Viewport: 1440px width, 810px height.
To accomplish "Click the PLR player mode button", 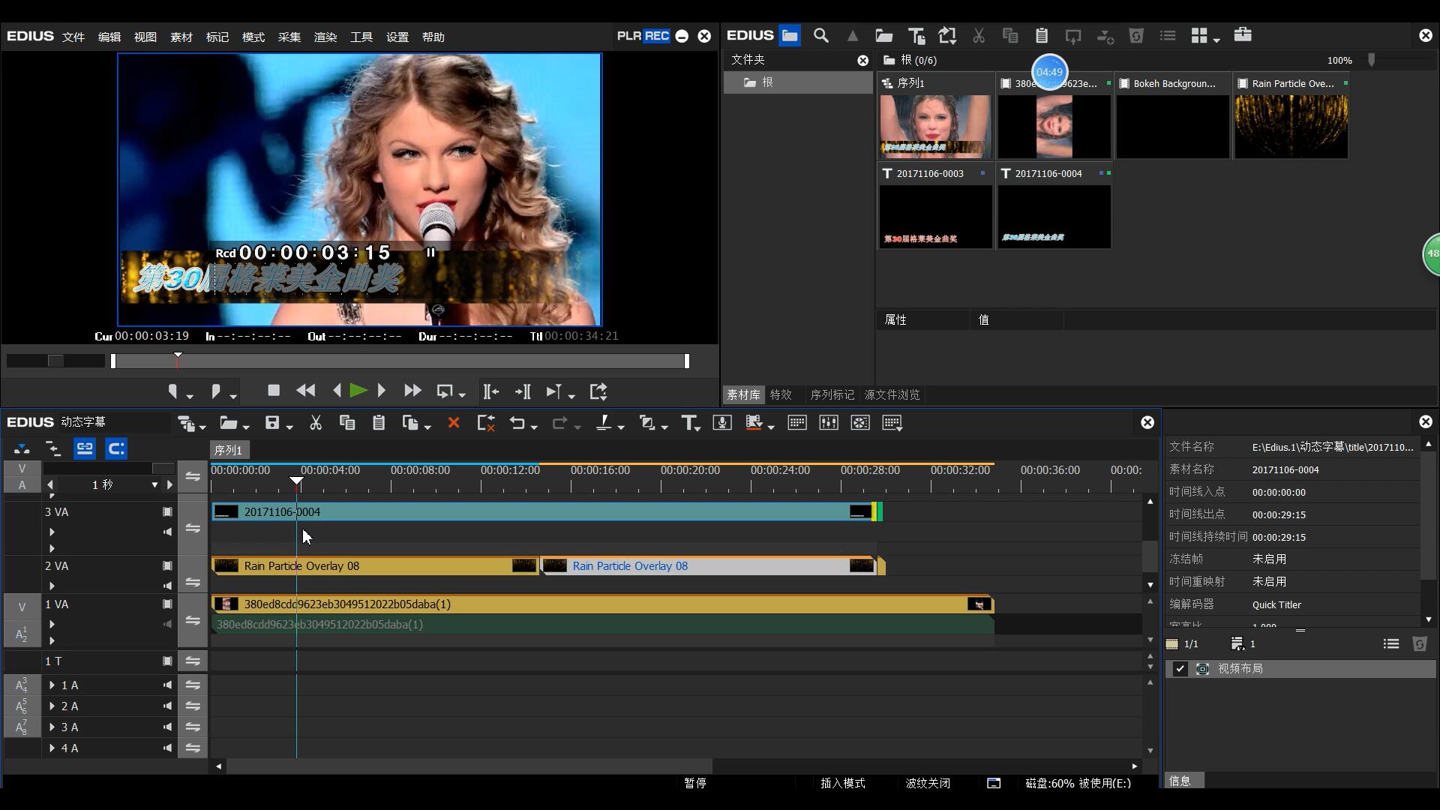I will [x=628, y=36].
